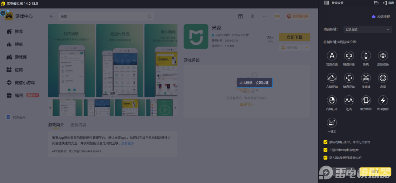Select the 准星 crosshair tool

click(x=383, y=78)
